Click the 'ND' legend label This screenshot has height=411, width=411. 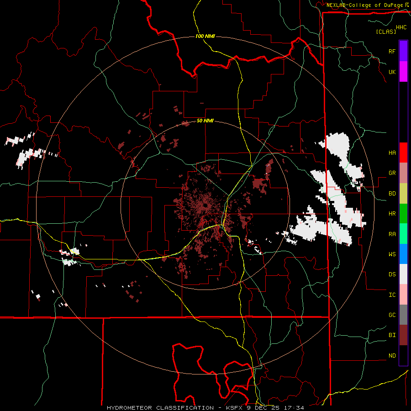click(x=392, y=356)
